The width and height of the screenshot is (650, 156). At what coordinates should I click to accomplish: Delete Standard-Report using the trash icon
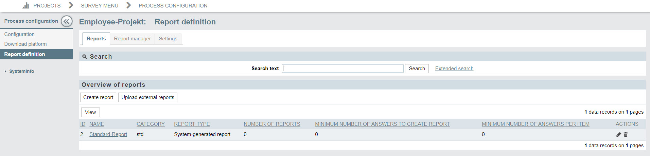[626, 135]
